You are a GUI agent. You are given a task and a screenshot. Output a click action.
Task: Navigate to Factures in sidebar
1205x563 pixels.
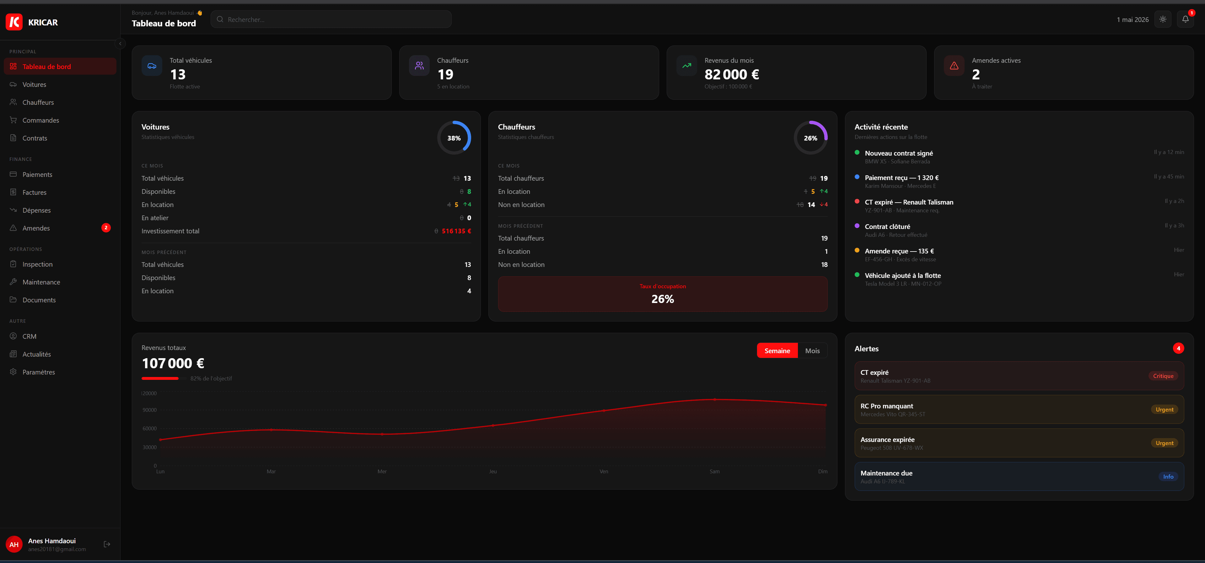tap(60, 192)
